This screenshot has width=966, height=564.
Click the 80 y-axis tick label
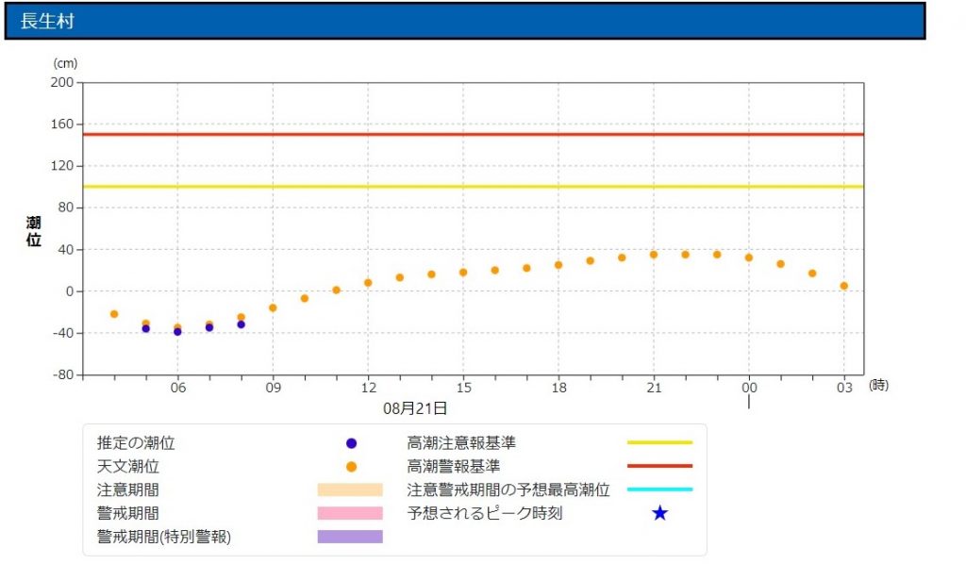tap(65, 207)
